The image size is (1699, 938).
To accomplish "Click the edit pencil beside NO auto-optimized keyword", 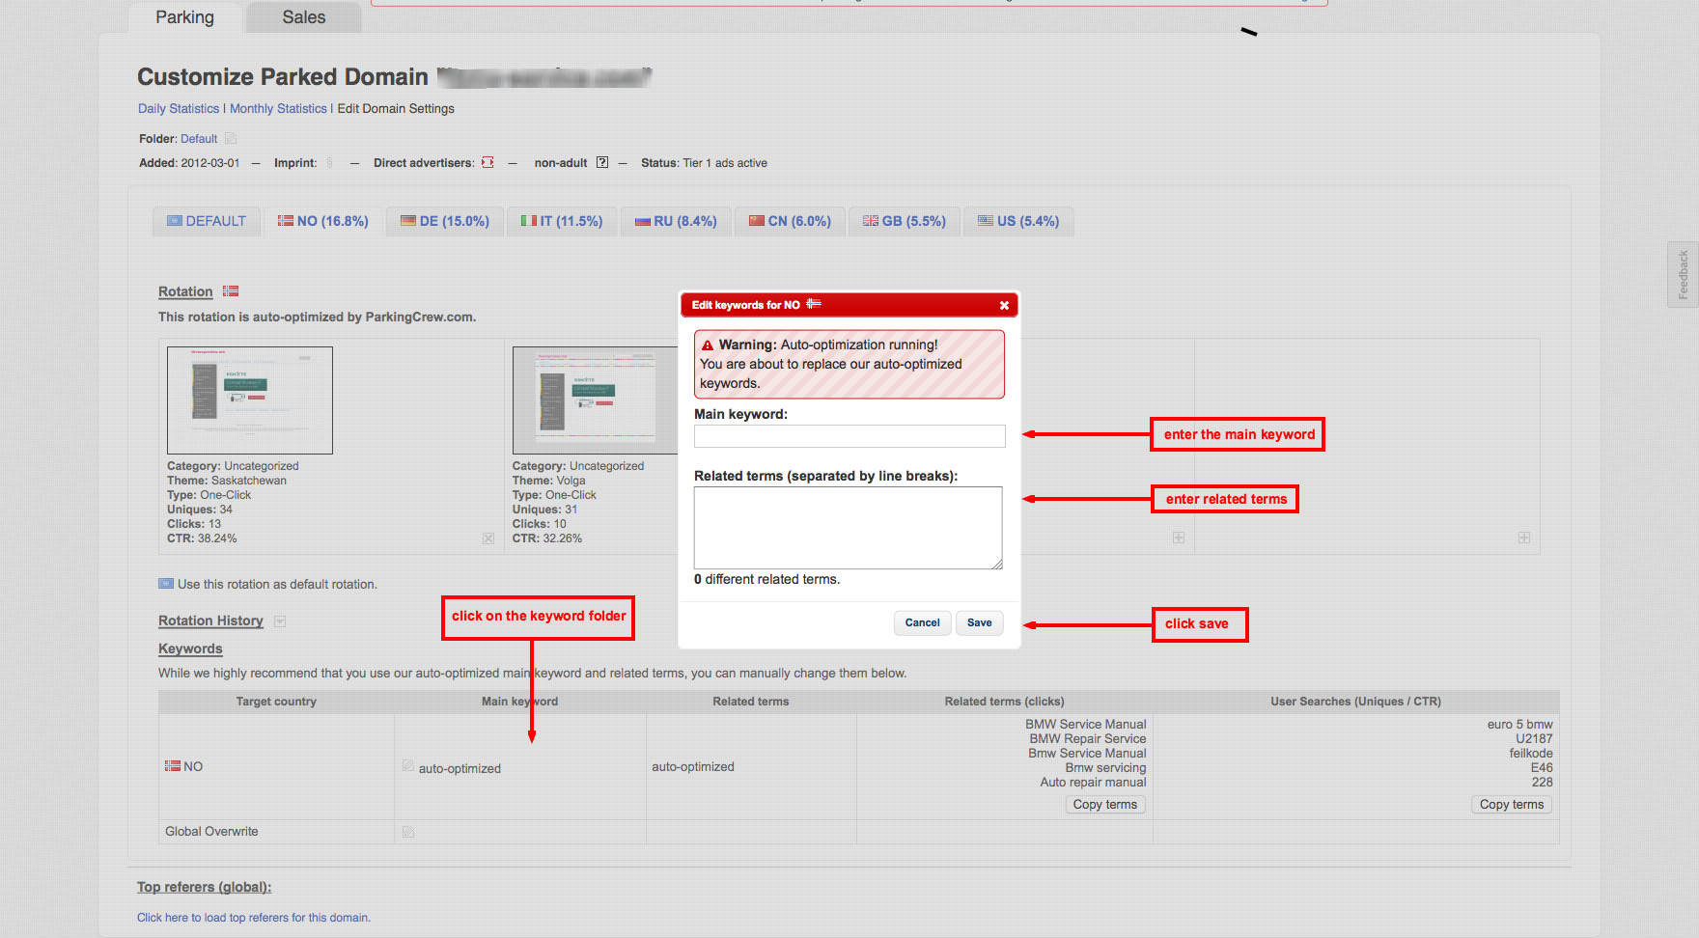I will point(408,766).
